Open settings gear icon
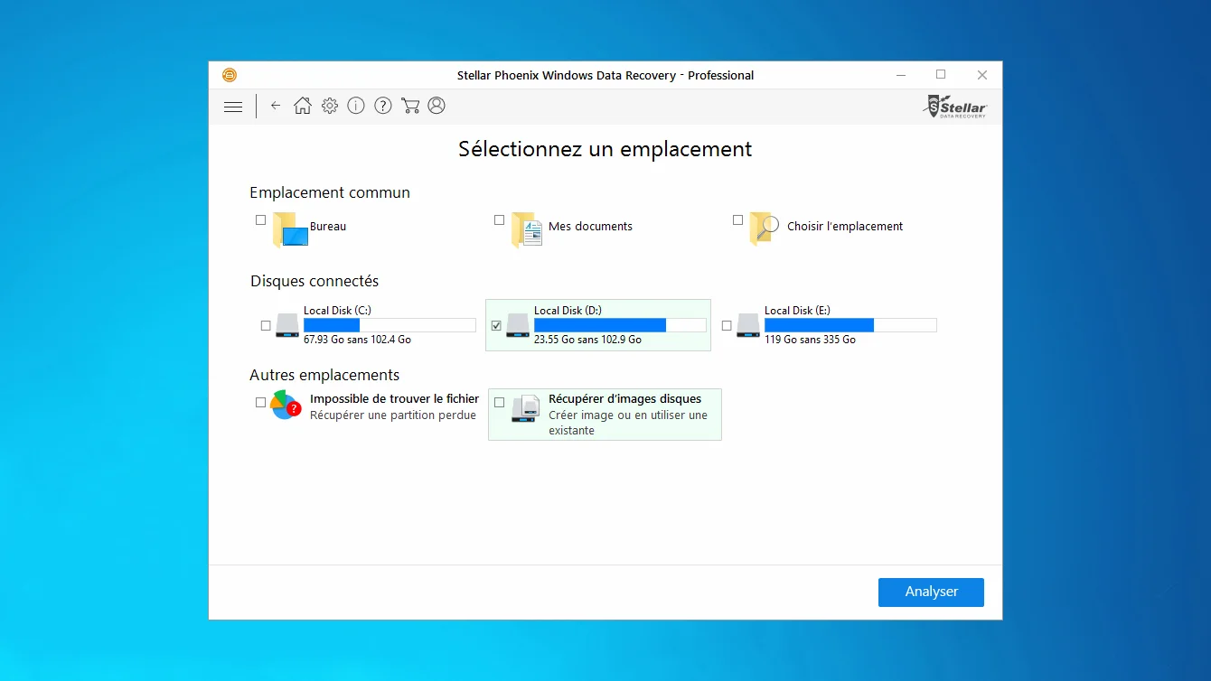Screen dimensions: 1211x681 click(x=330, y=106)
